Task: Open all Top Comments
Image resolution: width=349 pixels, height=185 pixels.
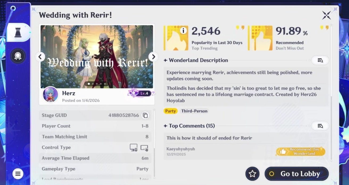Action: pyautogui.click(x=320, y=126)
